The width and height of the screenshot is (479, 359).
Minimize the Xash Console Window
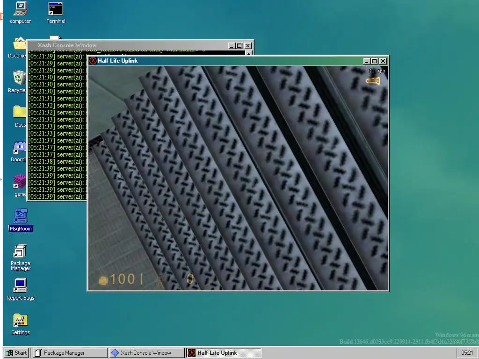(x=232, y=46)
